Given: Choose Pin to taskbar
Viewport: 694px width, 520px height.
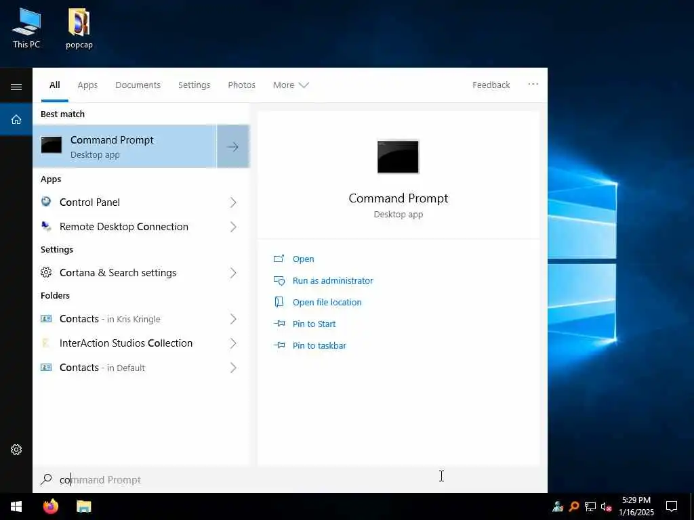Looking at the screenshot, I should click(x=319, y=345).
